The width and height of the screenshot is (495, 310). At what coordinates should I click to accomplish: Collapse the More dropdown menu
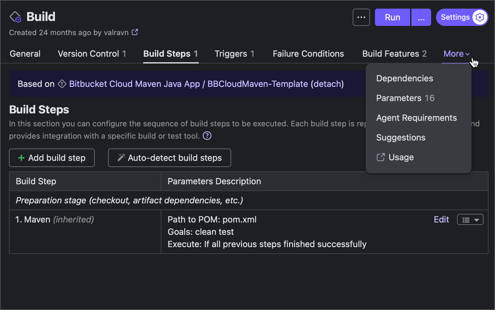click(x=456, y=54)
